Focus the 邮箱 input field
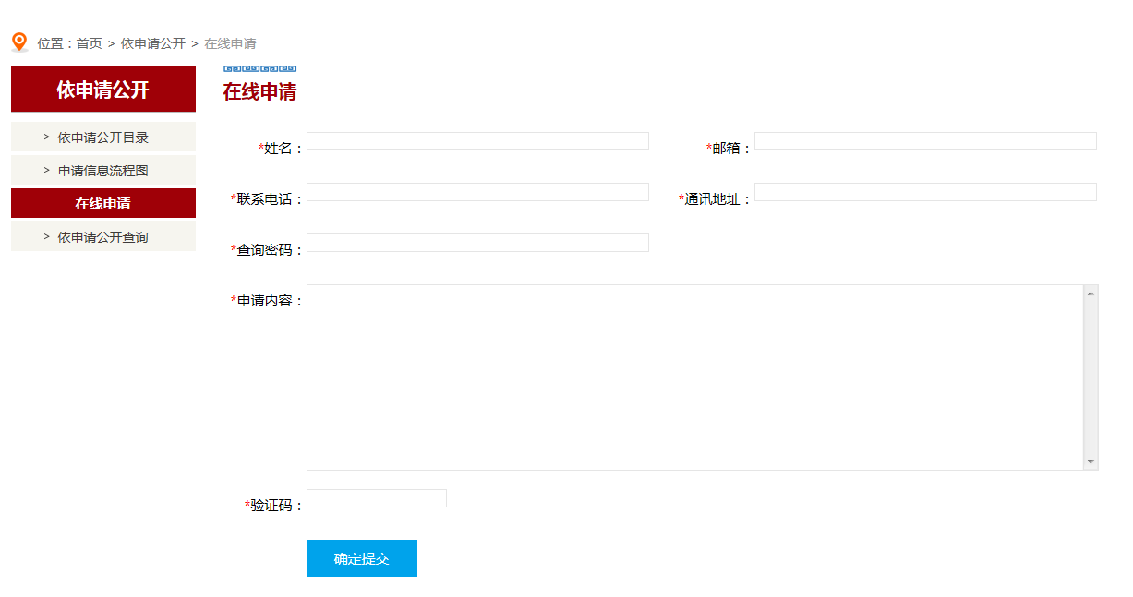 click(925, 141)
